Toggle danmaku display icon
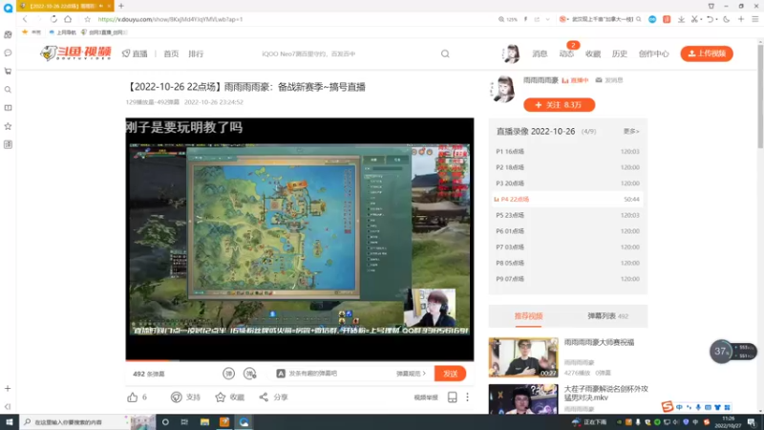 point(228,374)
